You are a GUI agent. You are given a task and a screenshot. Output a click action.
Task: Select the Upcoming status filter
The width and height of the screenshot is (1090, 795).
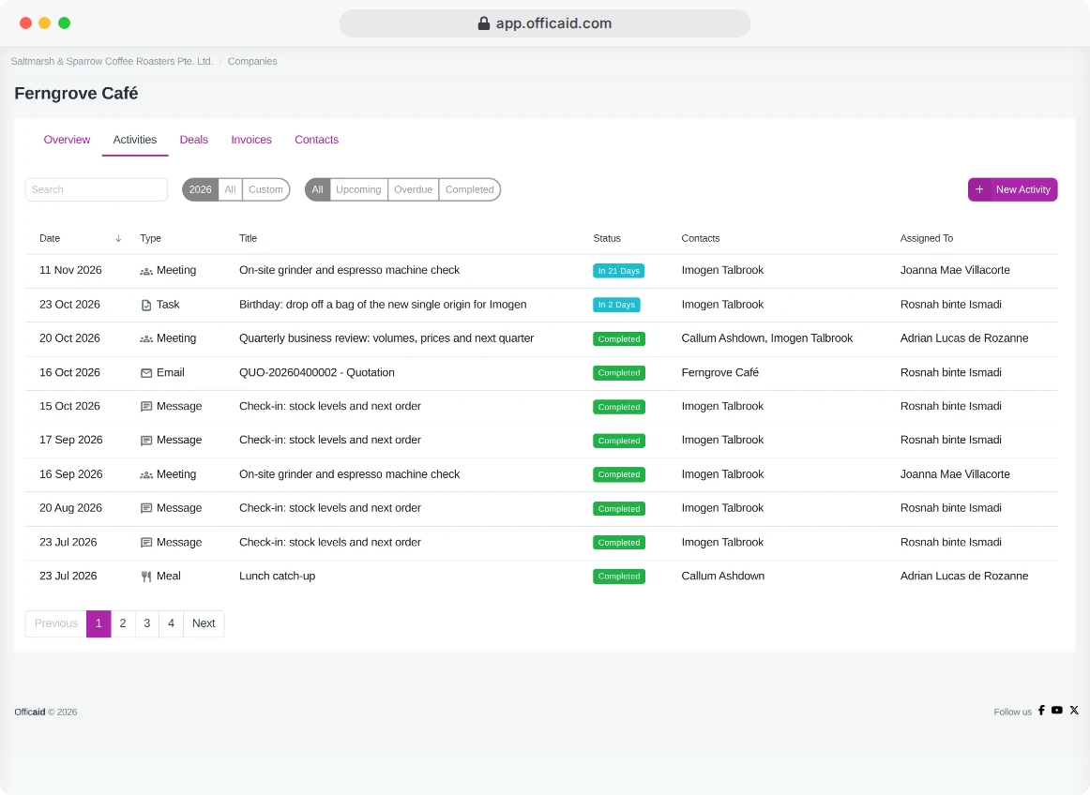tap(358, 189)
